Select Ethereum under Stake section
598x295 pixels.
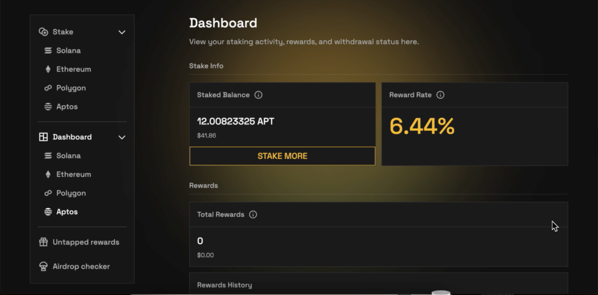[74, 69]
